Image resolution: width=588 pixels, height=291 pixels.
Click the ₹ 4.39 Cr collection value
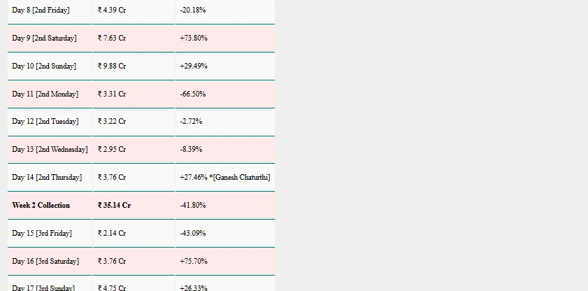pyautogui.click(x=112, y=10)
